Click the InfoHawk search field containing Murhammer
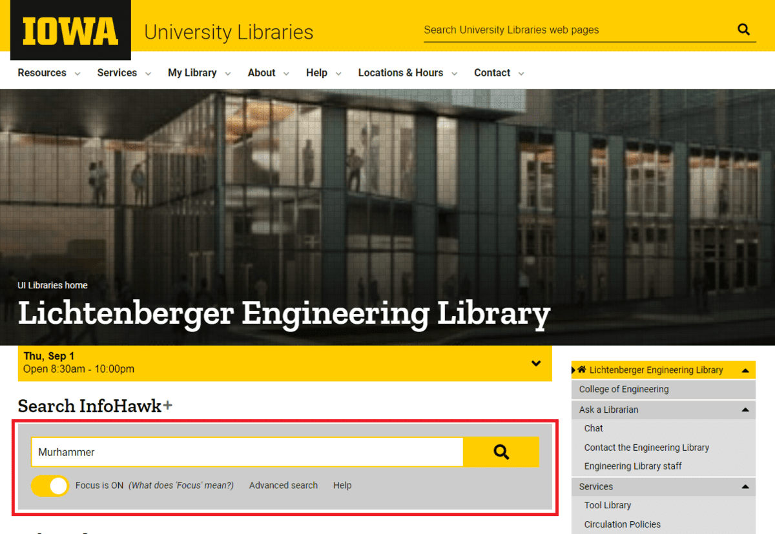The width and height of the screenshot is (775, 534). pyautogui.click(x=247, y=452)
